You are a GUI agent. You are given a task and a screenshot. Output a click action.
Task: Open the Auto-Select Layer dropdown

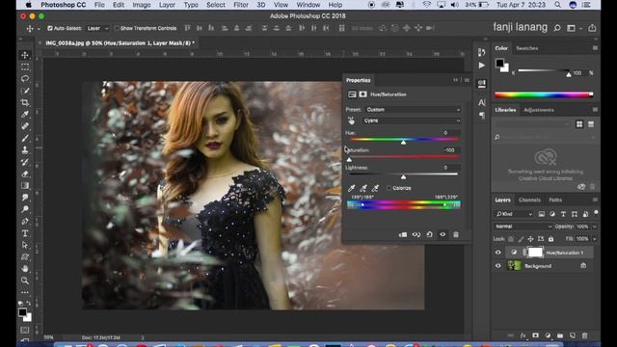[x=97, y=28]
